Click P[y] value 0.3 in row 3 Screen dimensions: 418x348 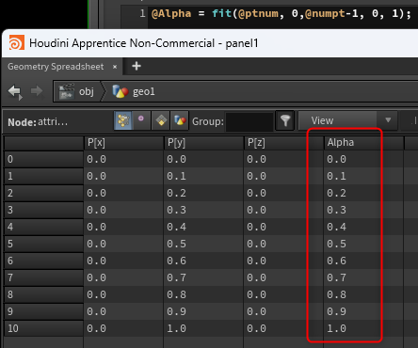[x=176, y=210]
